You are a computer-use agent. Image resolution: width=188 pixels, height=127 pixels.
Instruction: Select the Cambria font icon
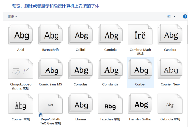pyautogui.click(x=110, y=34)
